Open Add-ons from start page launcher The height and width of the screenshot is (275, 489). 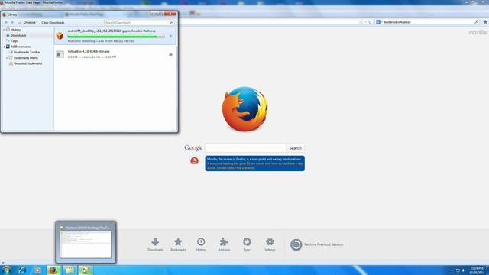224,244
